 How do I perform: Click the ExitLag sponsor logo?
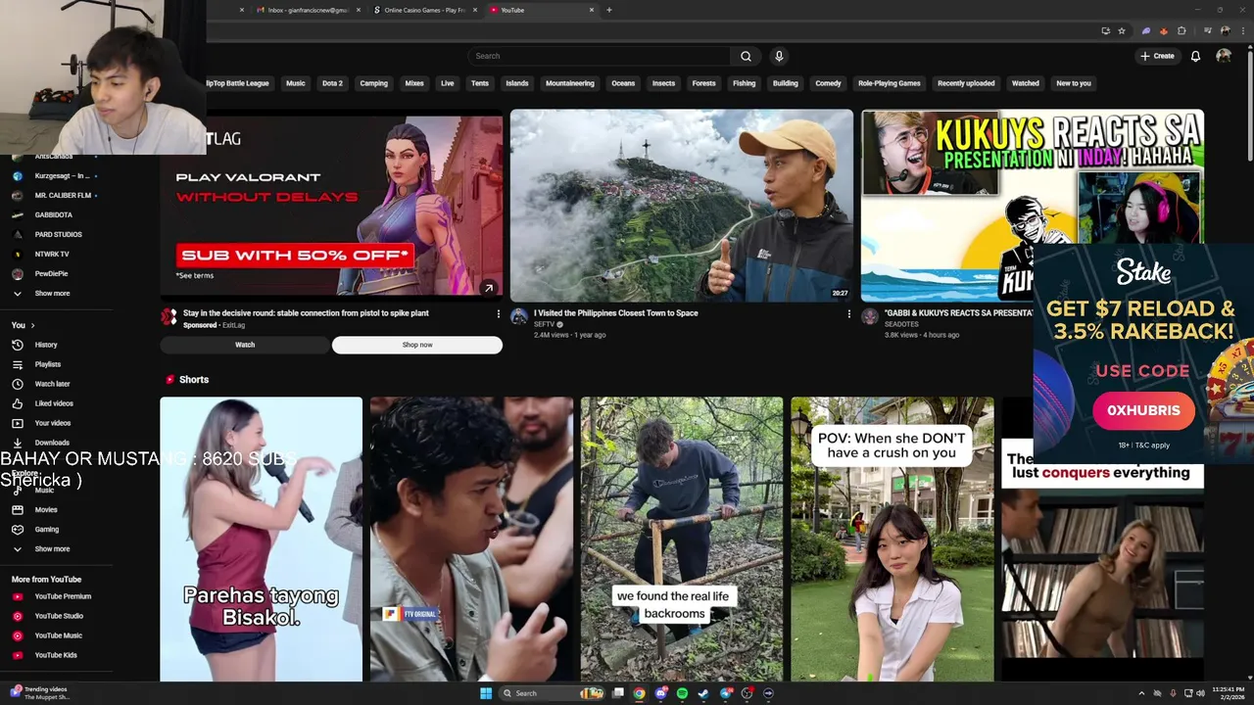pos(169,317)
